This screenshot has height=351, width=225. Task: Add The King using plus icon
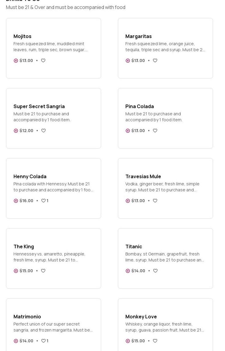click(16, 271)
